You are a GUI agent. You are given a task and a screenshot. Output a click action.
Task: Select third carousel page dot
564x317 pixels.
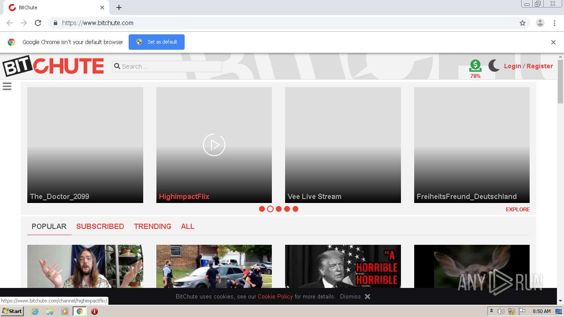278,209
